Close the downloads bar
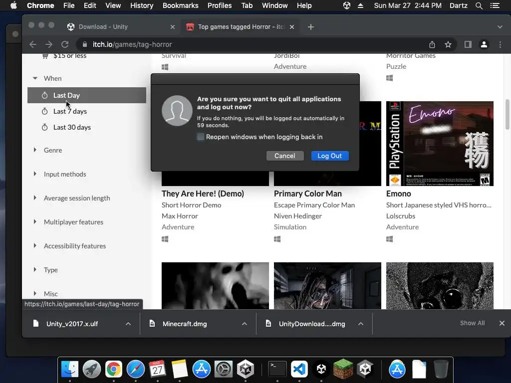Image resolution: width=511 pixels, height=383 pixels. tap(502, 323)
